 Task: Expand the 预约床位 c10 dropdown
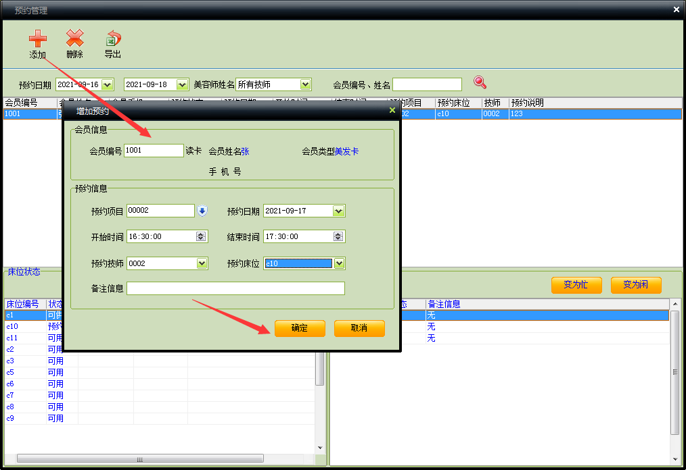coord(339,263)
